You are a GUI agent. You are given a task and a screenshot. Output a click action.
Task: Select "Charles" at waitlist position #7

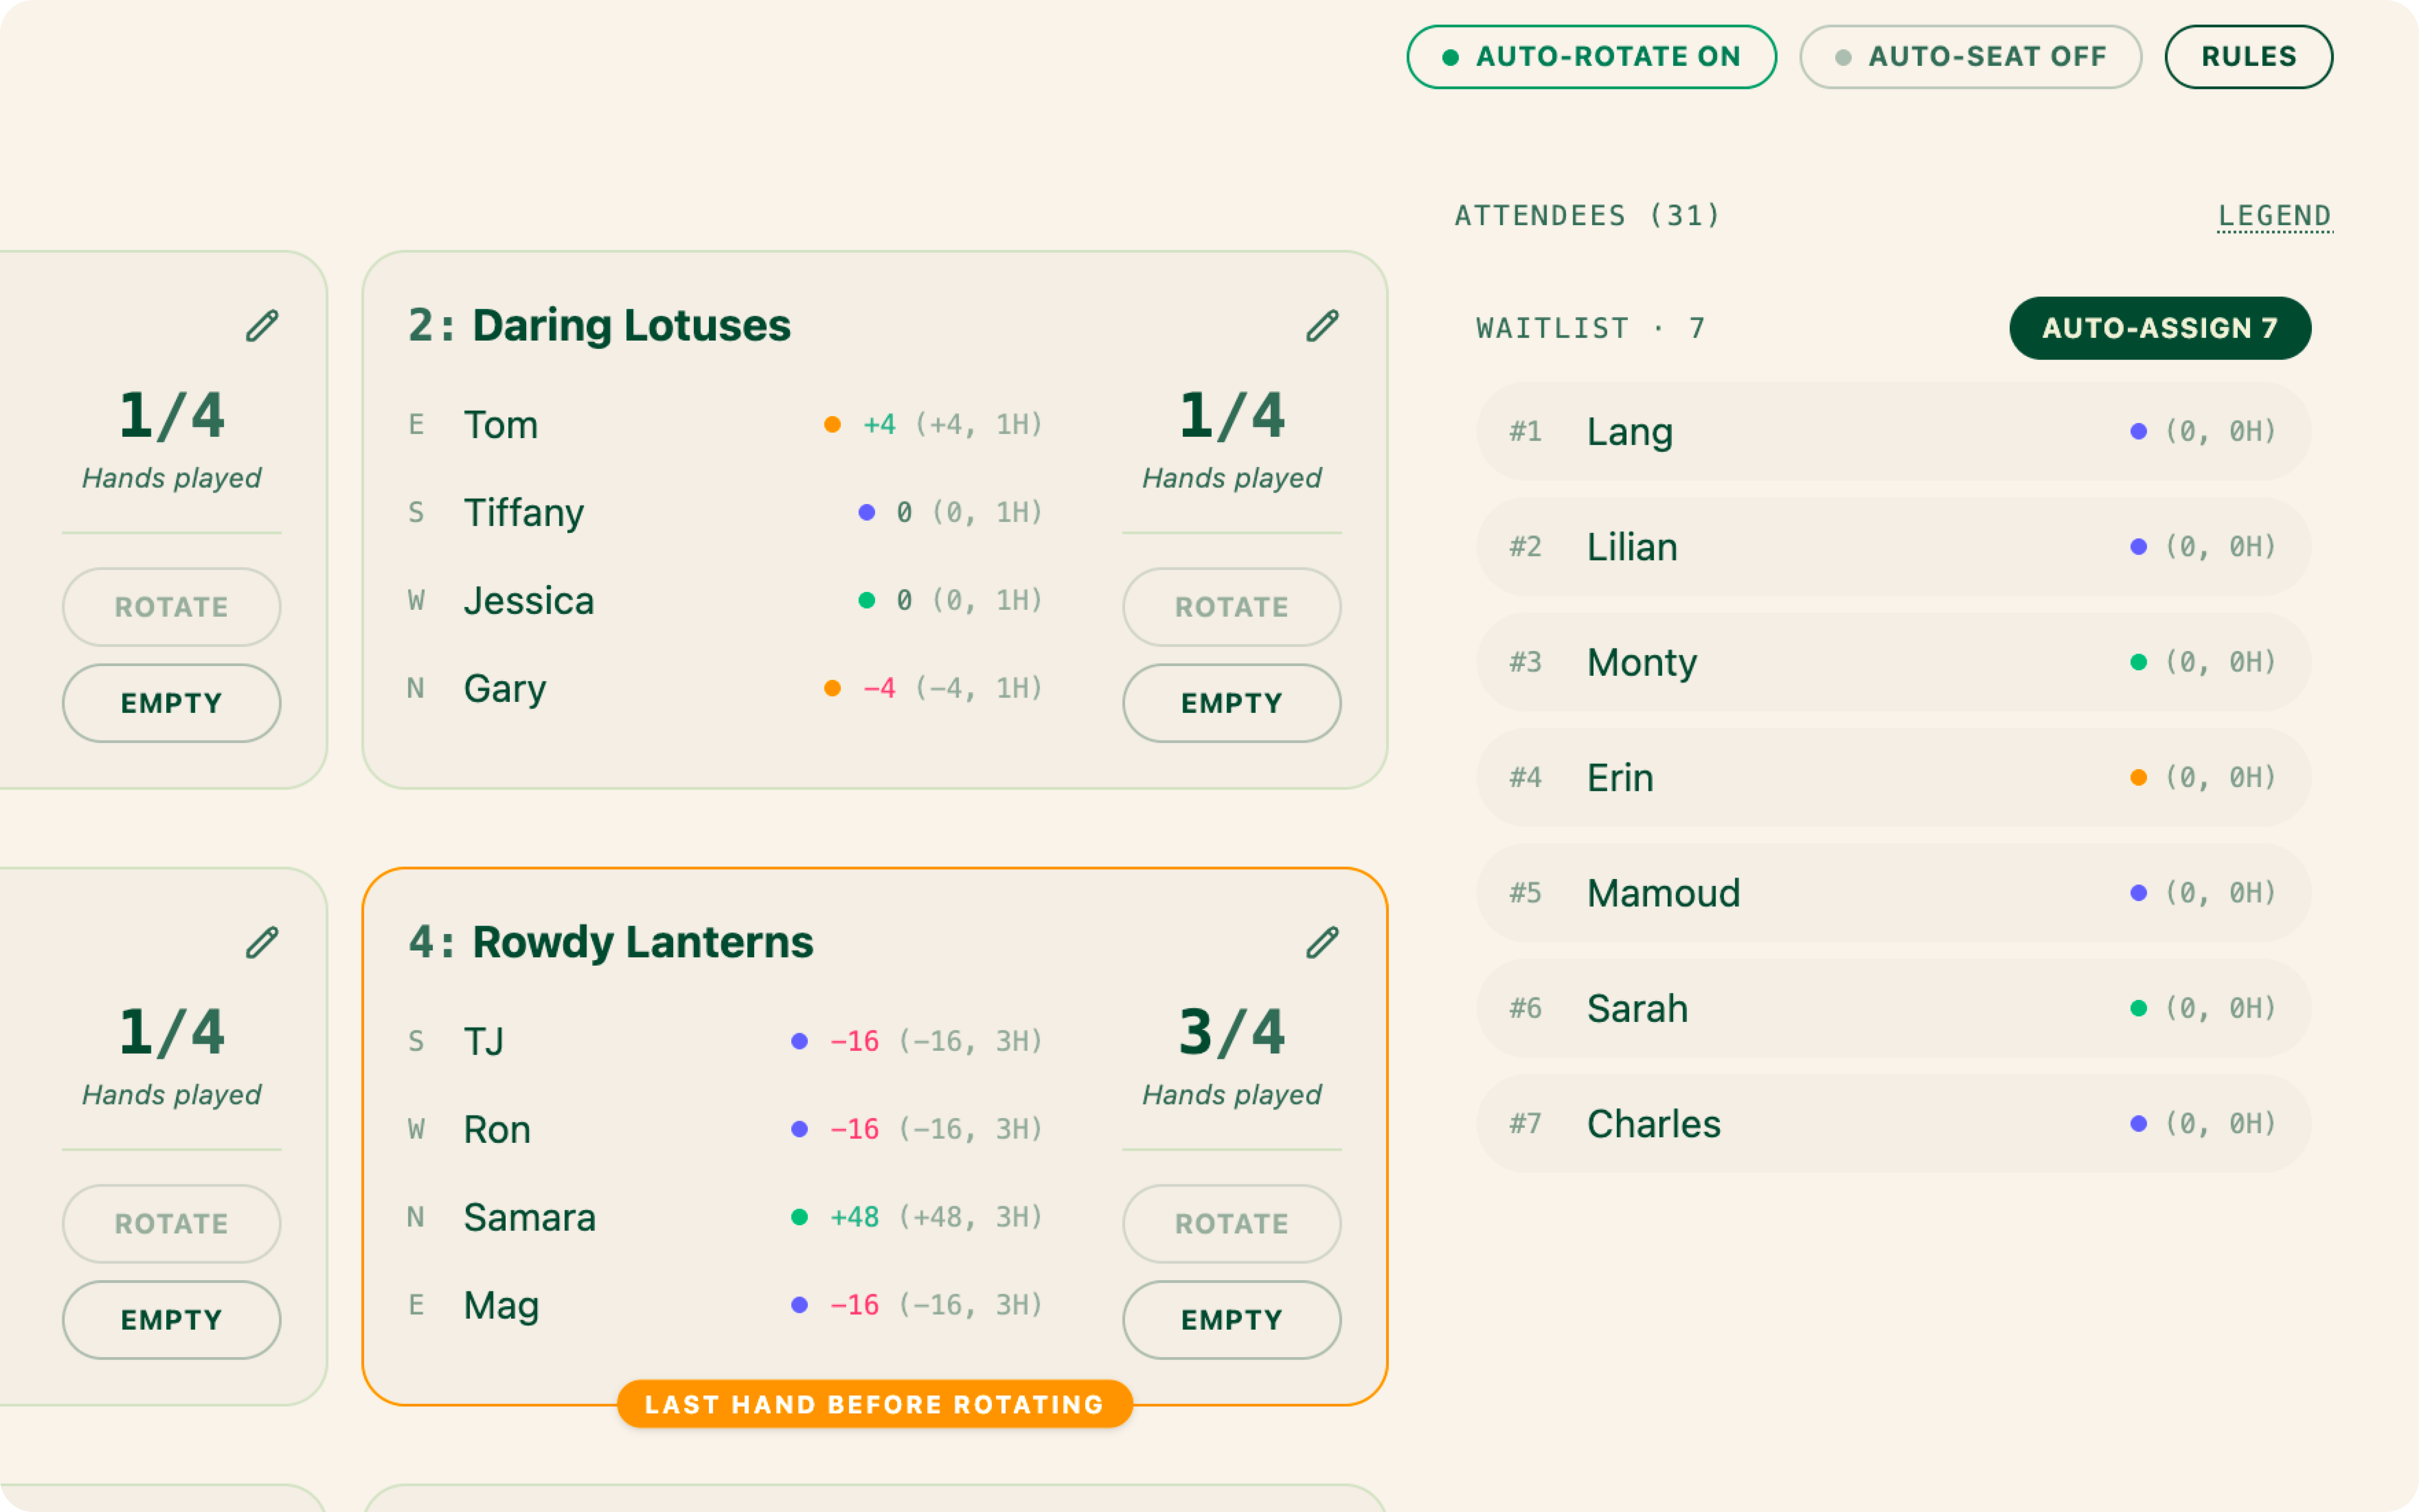coord(1654,1124)
